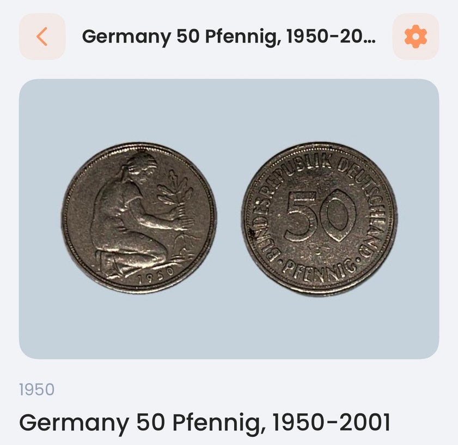Tap the digit 5 on the reverse coin
This screenshot has width=458, height=445.
click(x=301, y=217)
